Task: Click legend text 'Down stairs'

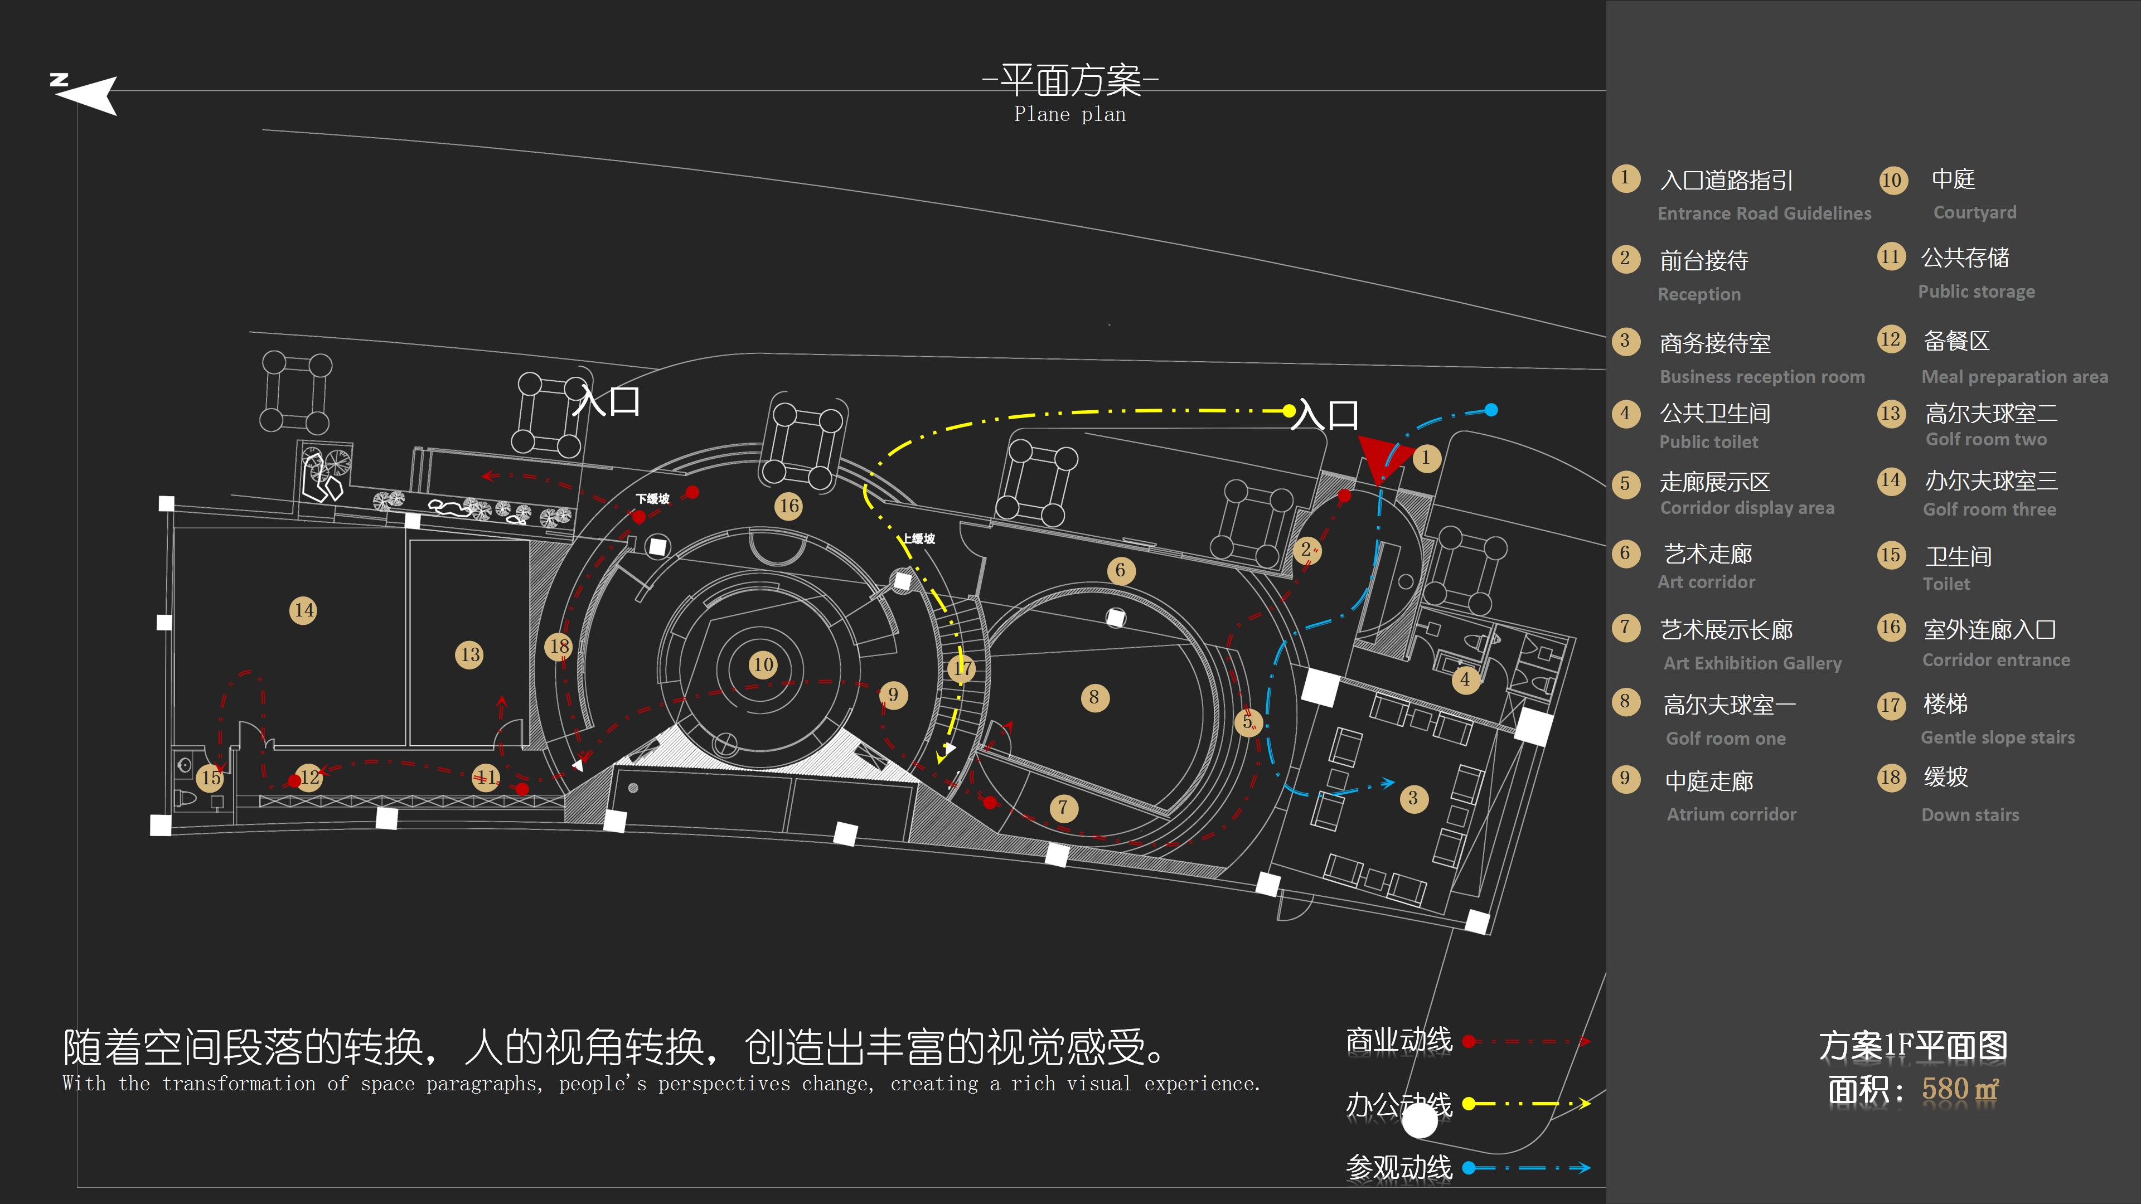Action: point(1970,815)
